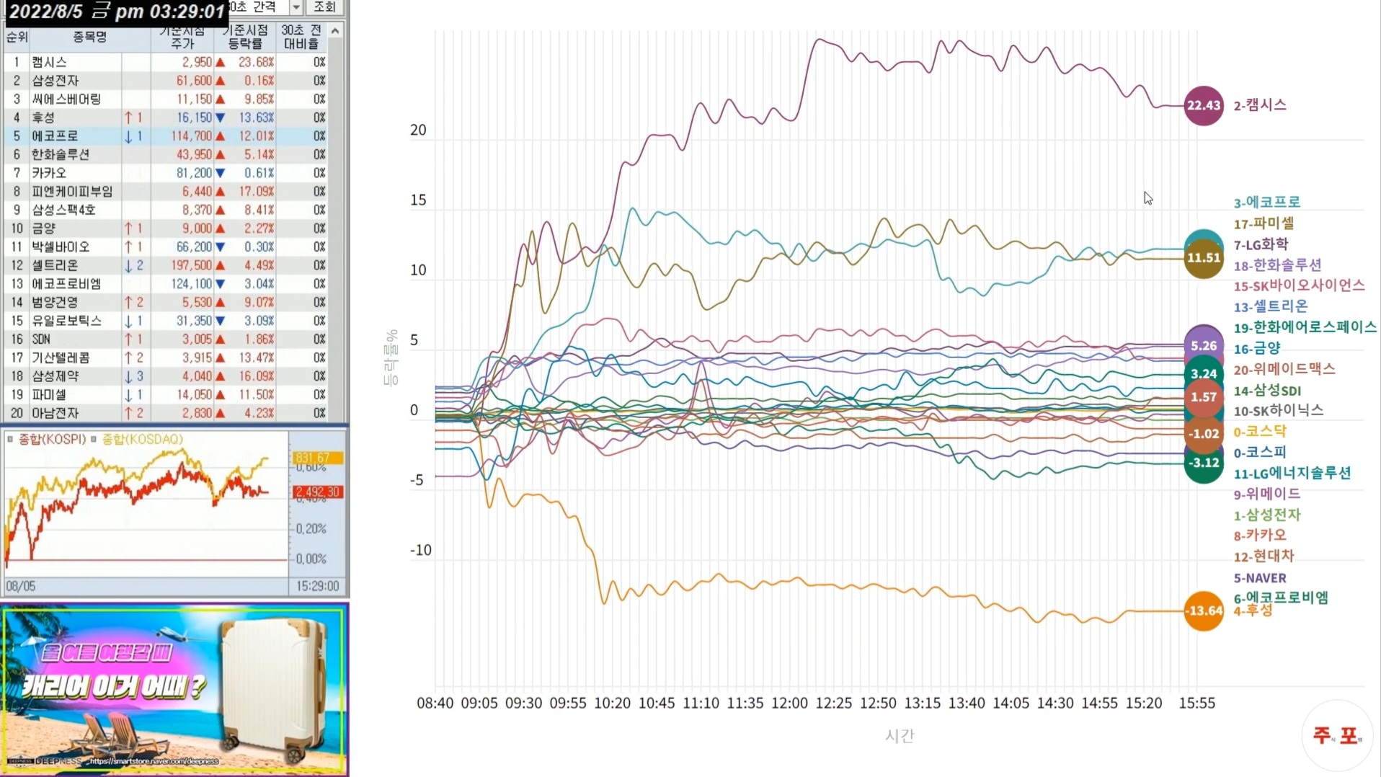Select the highlighted 에코프로 table row
The height and width of the screenshot is (777, 1381).
[166, 136]
